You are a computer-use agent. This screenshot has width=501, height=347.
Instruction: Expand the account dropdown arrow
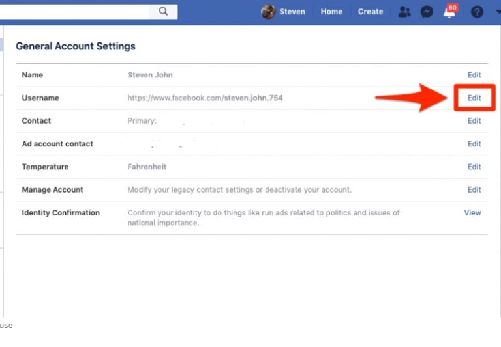(x=498, y=12)
